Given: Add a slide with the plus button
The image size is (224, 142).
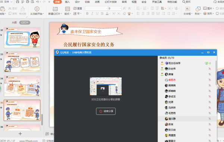Looking at the screenshot, I should (20, 134).
